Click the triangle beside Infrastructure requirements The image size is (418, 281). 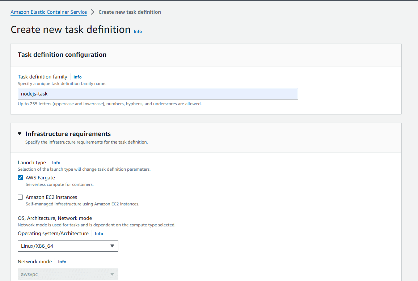pos(19,133)
